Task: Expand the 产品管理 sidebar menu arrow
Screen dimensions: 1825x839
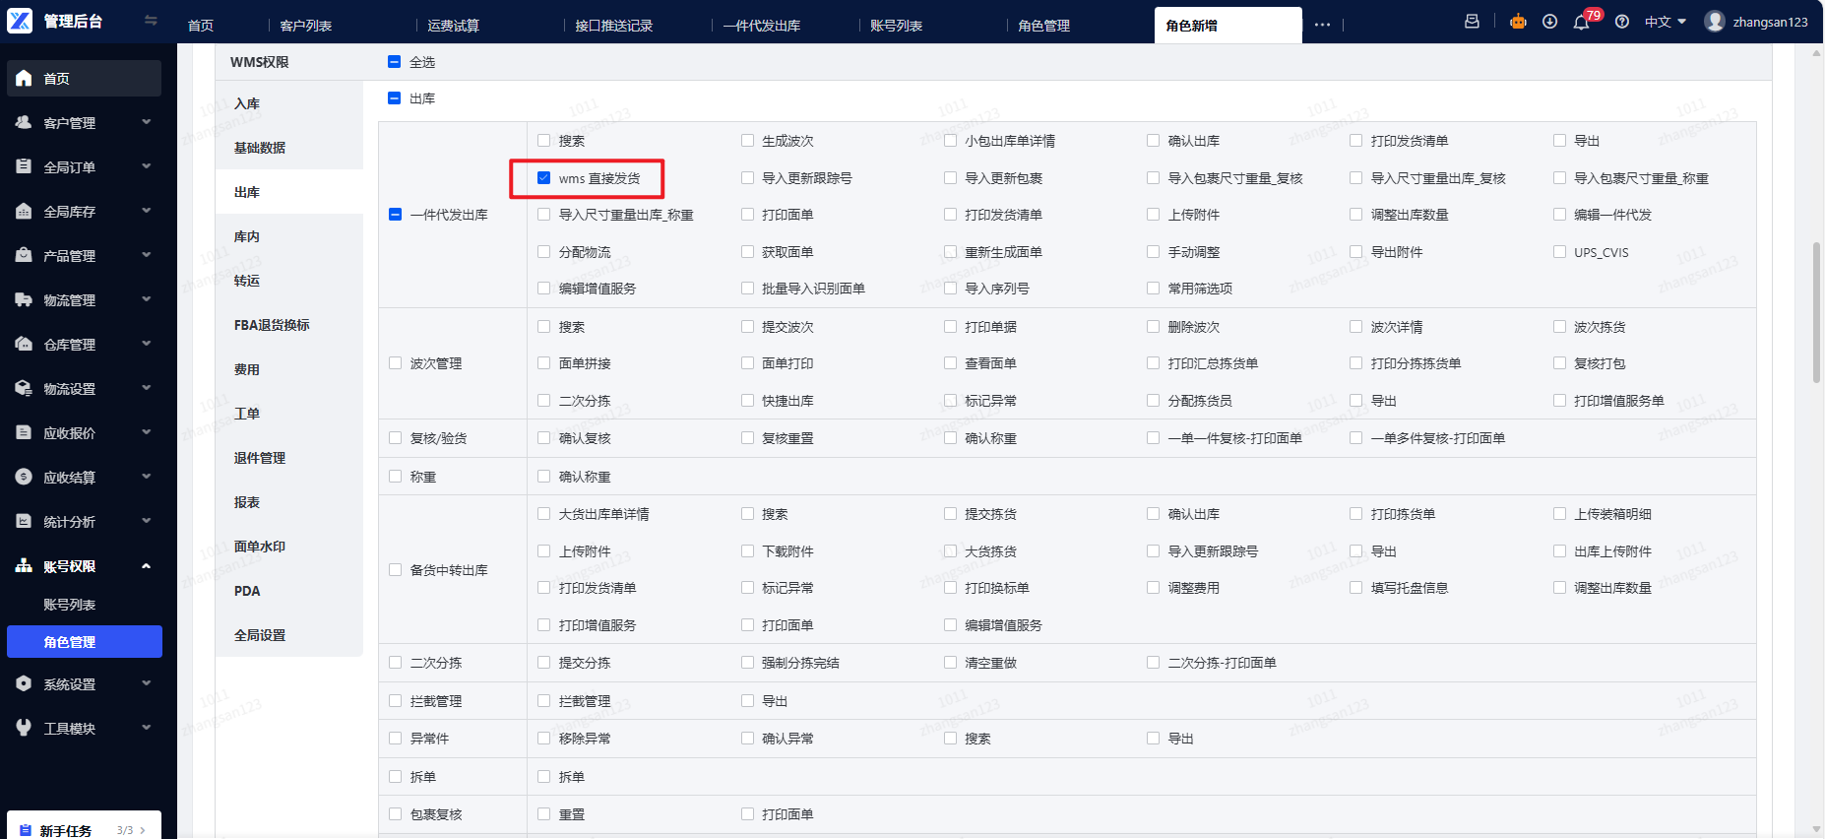Action: pos(146,255)
